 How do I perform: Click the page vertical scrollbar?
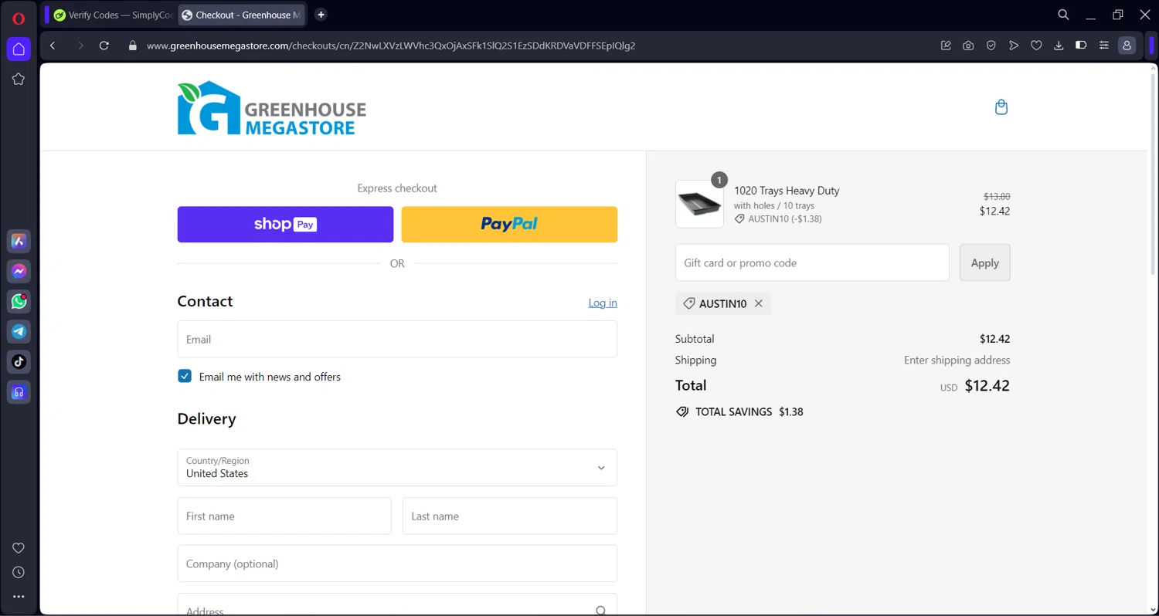pyautogui.click(x=1152, y=174)
